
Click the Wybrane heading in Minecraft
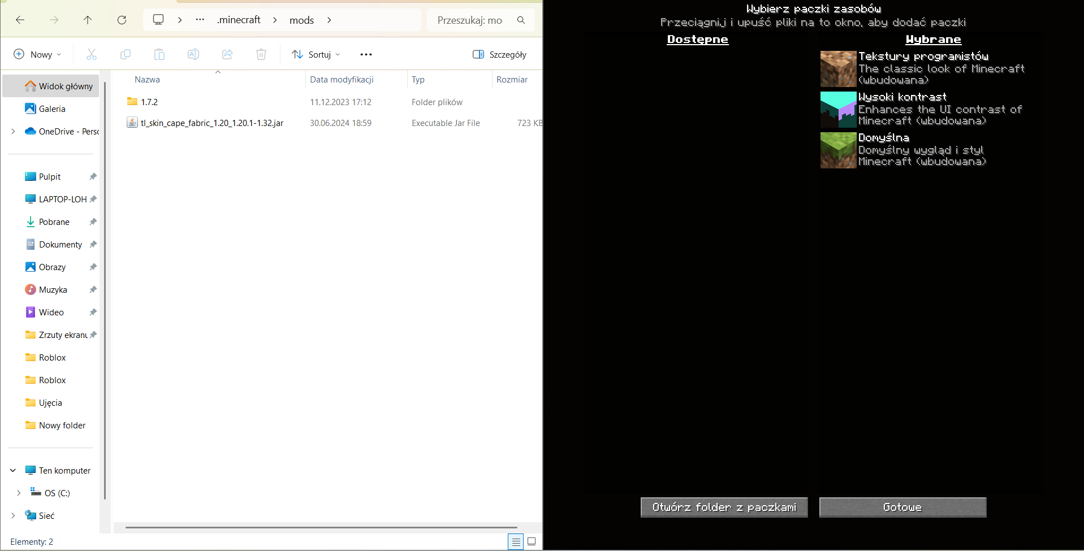click(x=933, y=39)
